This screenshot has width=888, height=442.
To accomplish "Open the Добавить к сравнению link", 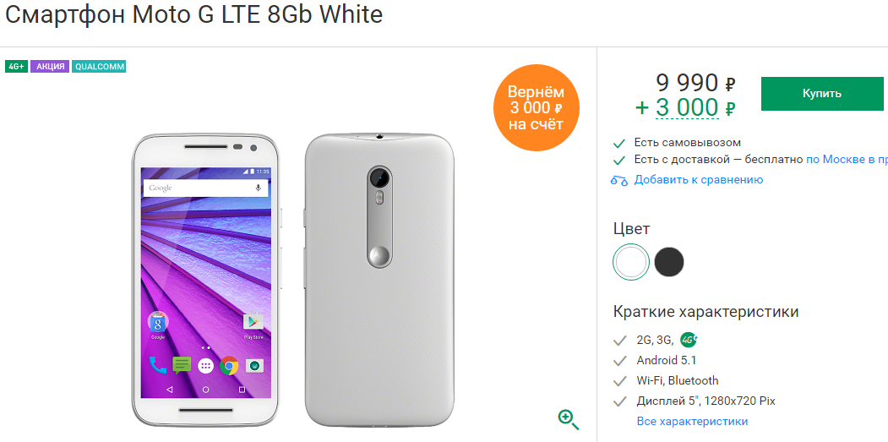I will pos(698,180).
